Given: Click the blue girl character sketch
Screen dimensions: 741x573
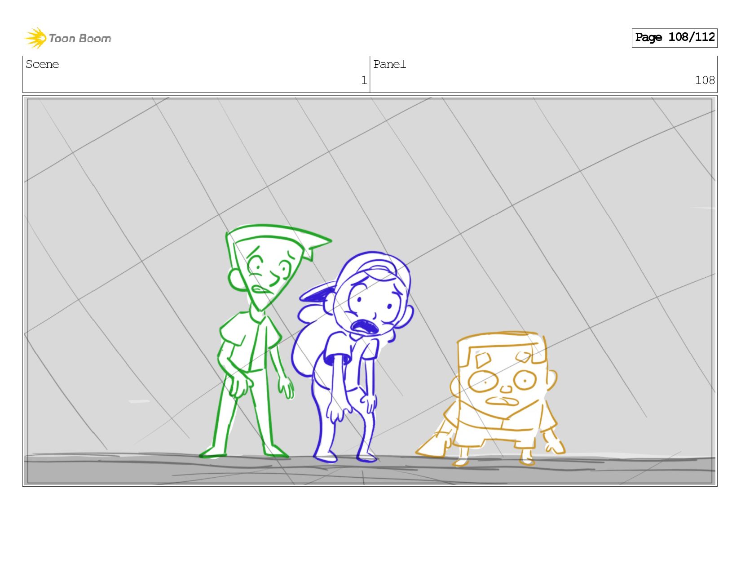Looking at the screenshot, I should 353,357.
